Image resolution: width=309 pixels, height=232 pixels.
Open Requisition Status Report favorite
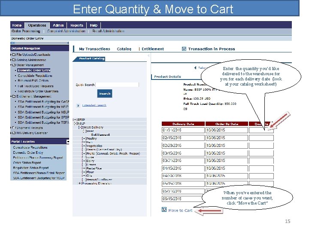click(31, 168)
